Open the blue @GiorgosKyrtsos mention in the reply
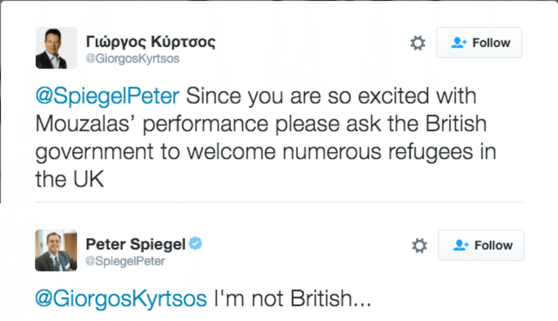 coord(121,299)
